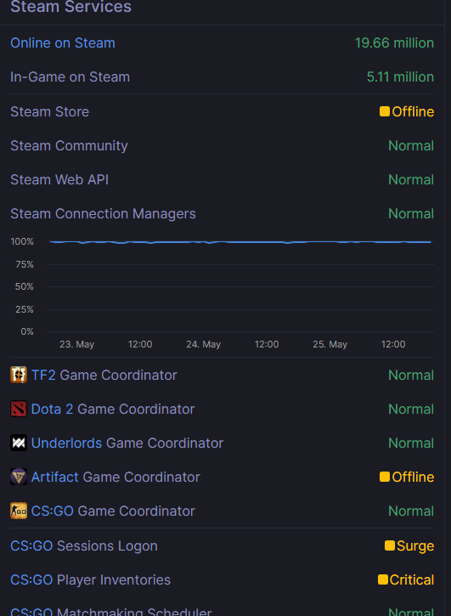
Task: Click the Player Inventories Critical status
Action: [x=412, y=579]
